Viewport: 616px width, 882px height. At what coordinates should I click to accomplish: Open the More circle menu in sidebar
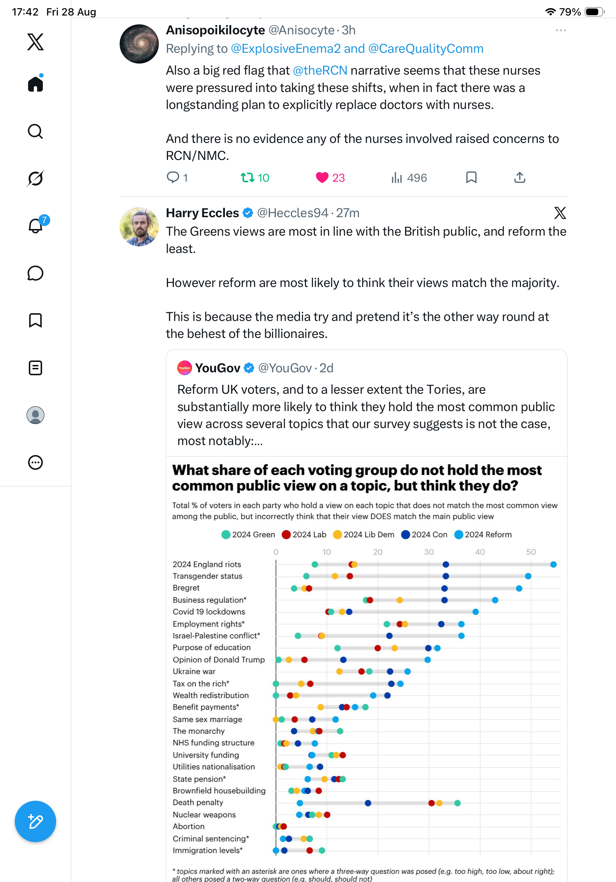point(35,462)
